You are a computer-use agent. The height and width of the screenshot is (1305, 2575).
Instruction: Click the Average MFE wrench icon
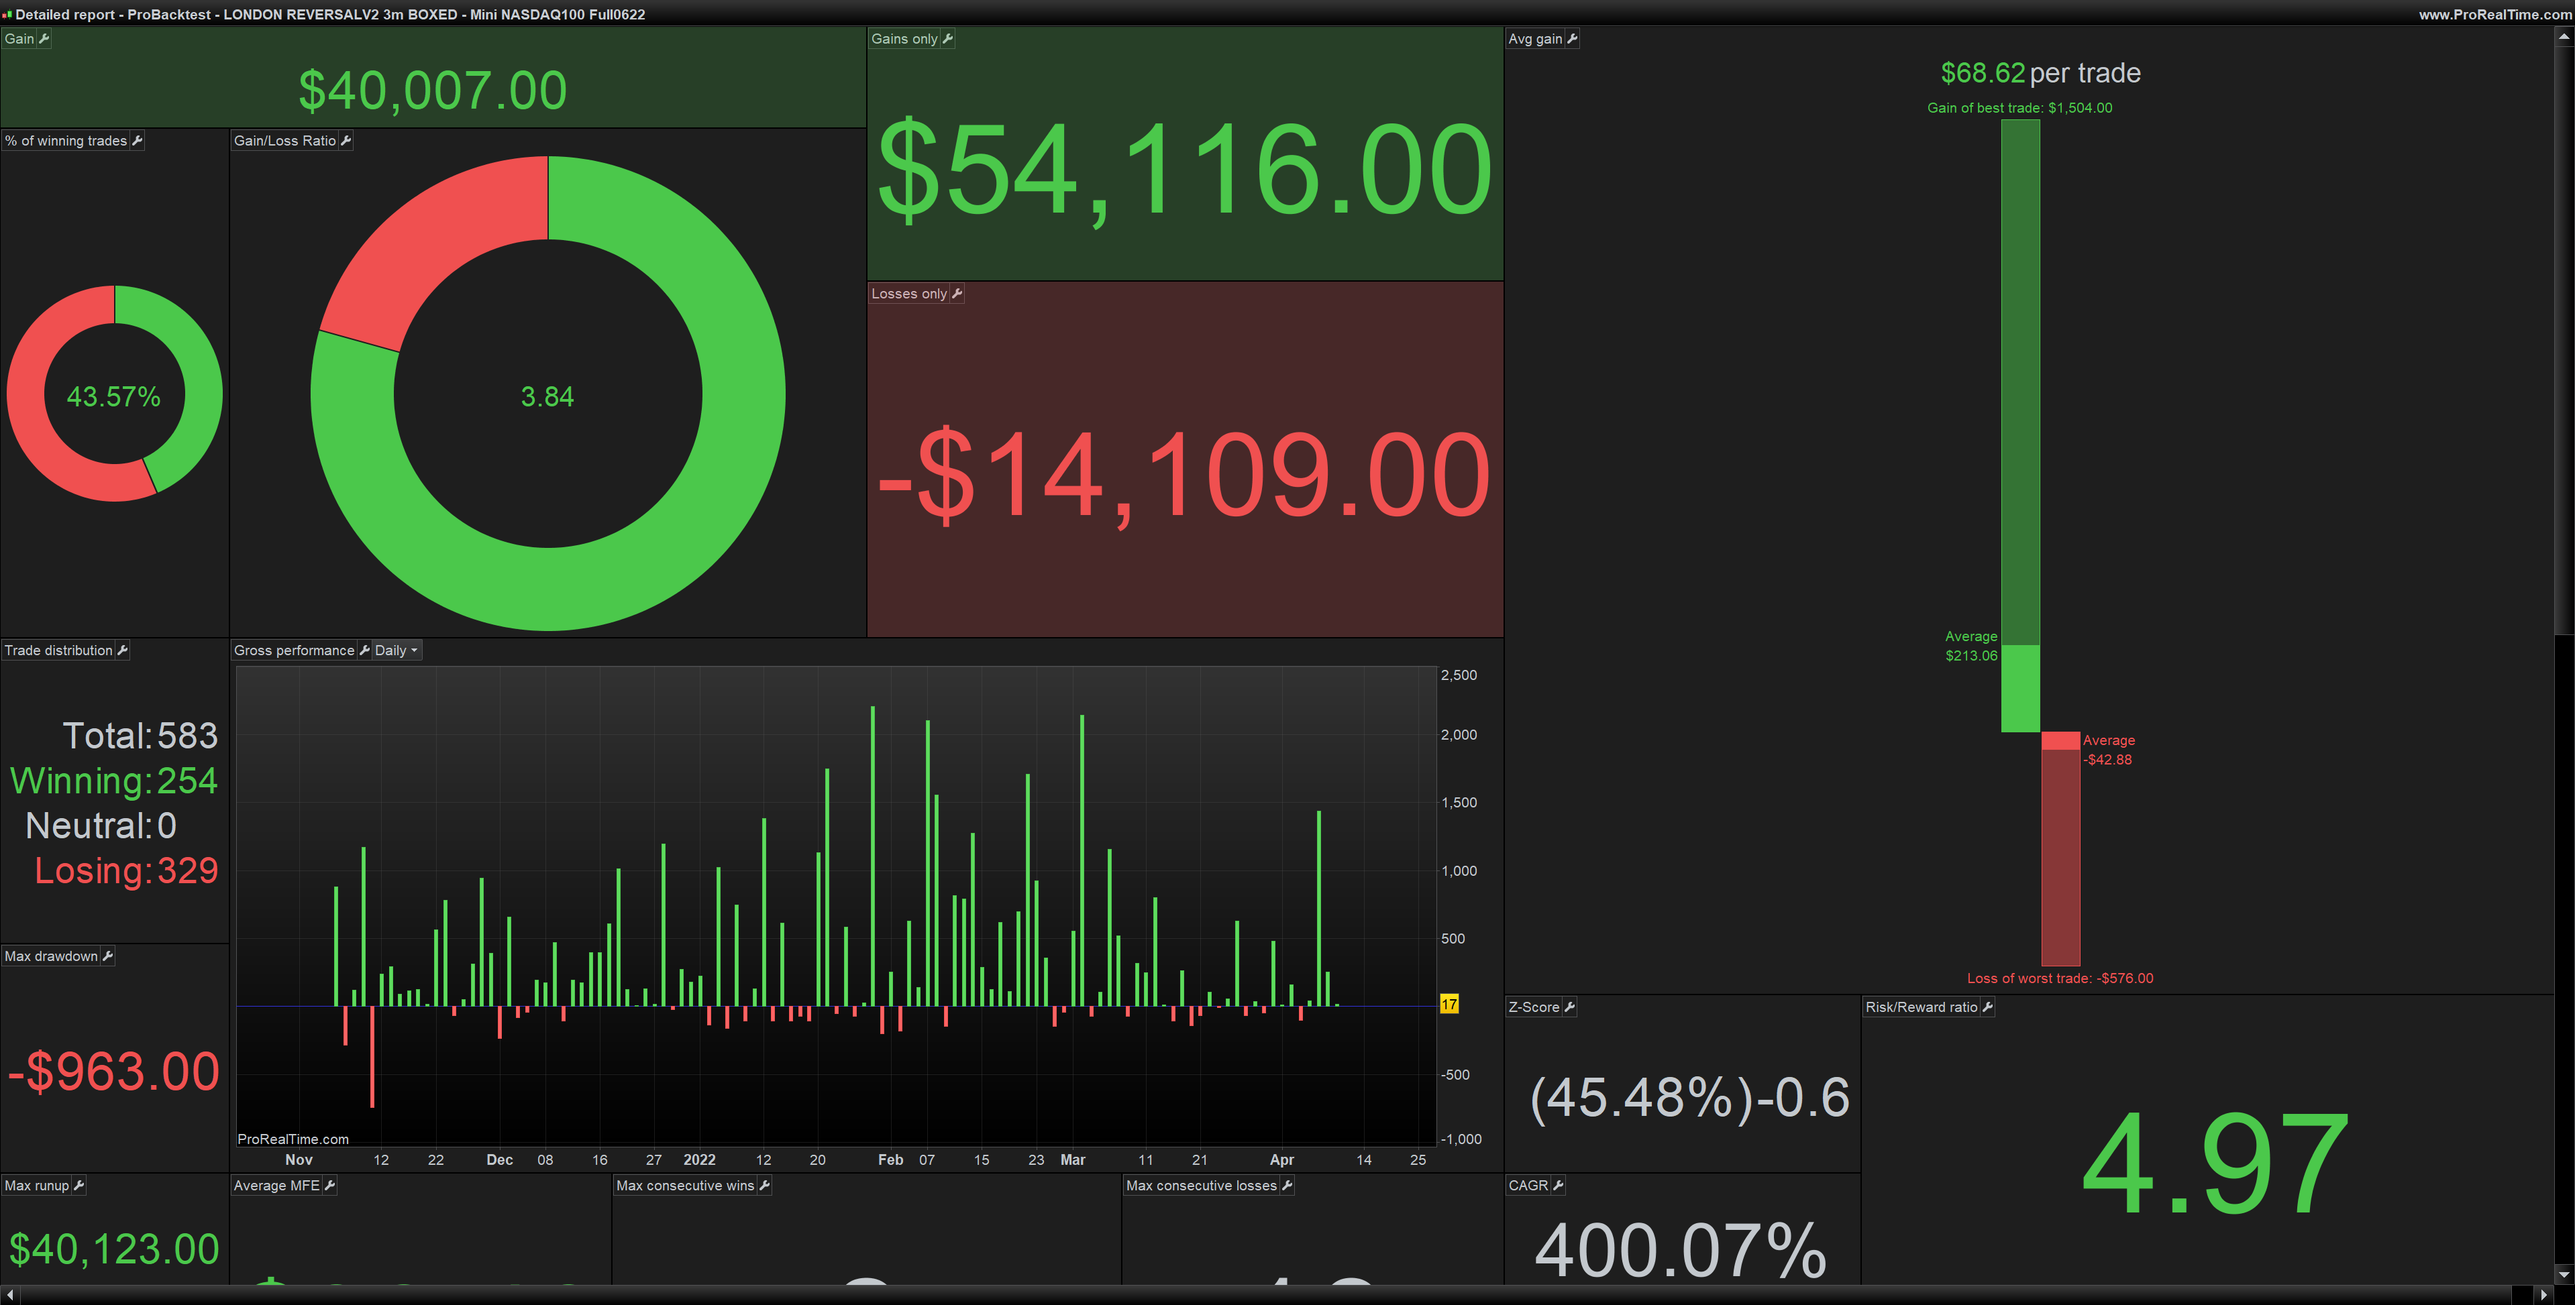330,1184
